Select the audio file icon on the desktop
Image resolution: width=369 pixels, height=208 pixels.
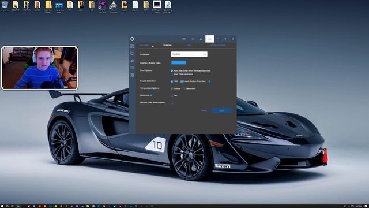click(x=168, y=6)
